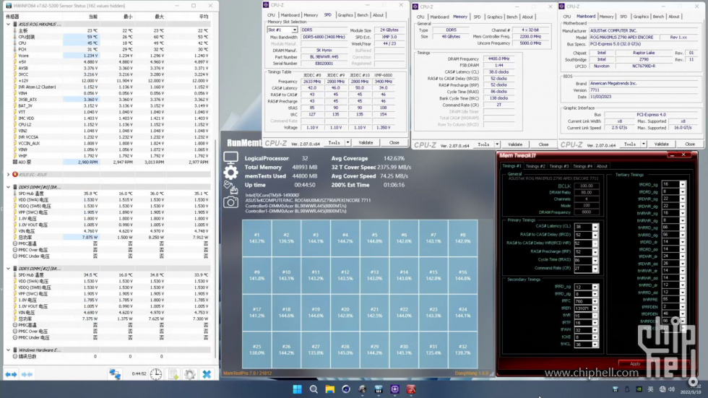Switch to Timings #2 tab in MemTweakIt
This screenshot has height=398, width=708.
[535, 166]
